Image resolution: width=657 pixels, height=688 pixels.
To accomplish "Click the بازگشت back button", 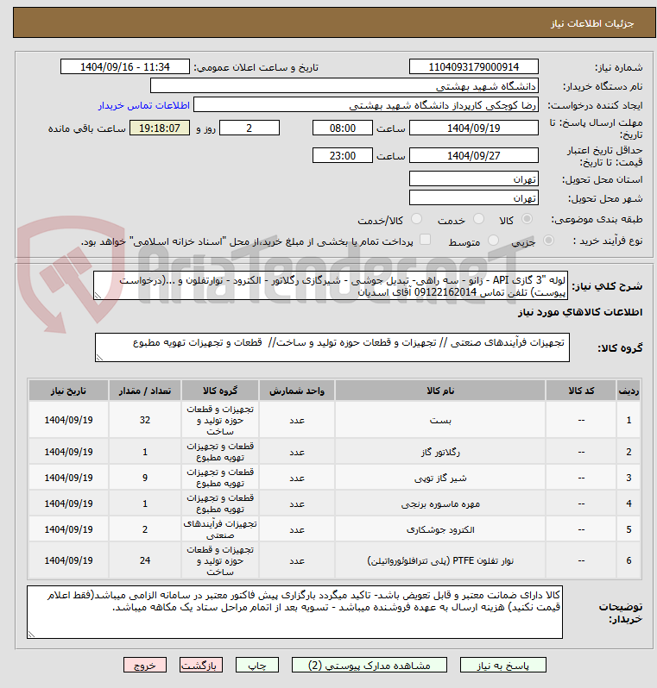I will (x=201, y=666).
